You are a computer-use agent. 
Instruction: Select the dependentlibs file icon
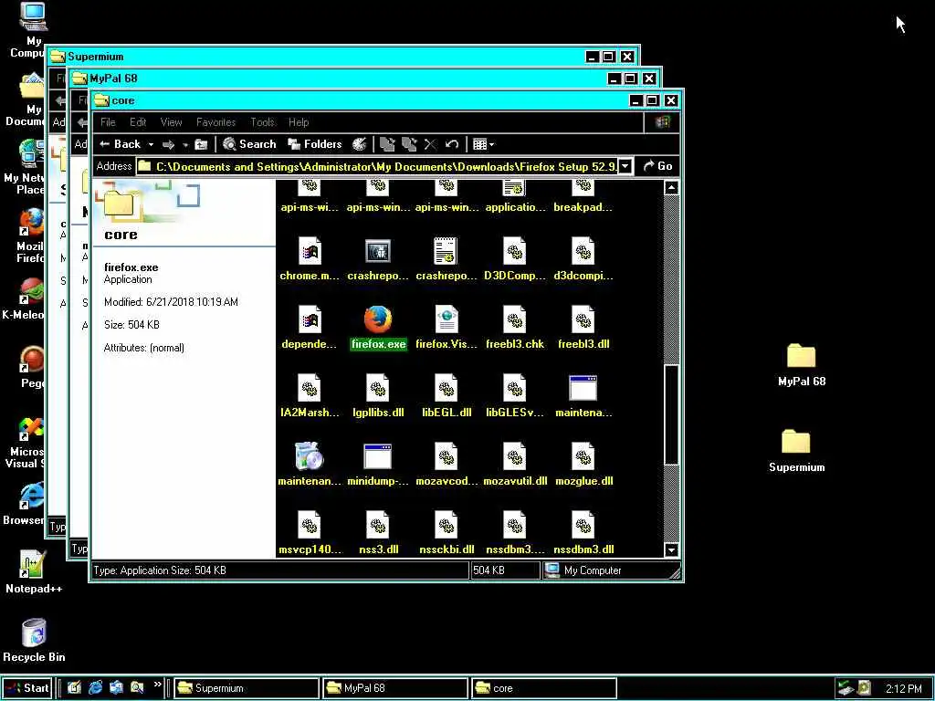tap(310, 319)
